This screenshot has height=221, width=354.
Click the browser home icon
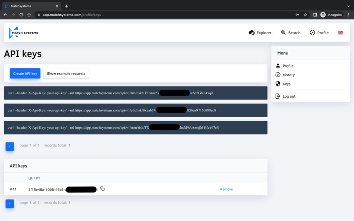coord(29,14)
